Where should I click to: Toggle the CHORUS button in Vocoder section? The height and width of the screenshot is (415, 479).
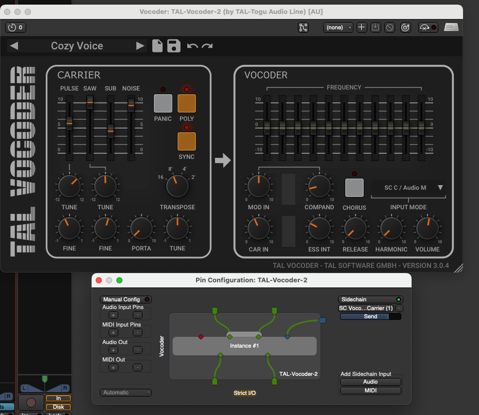point(354,188)
